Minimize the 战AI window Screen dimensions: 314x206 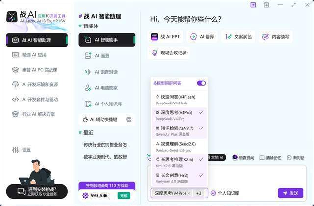280,5
